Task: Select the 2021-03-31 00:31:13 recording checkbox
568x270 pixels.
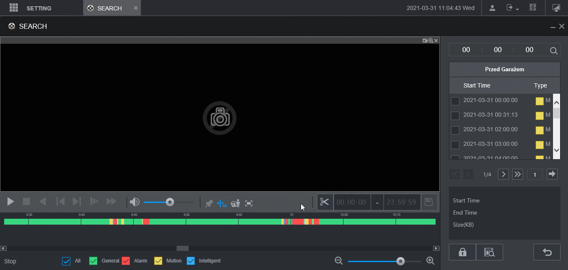Action: tap(455, 115)
